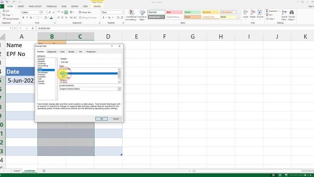This screenshot has width=314, height=177.
Task: Click the Decrease Decimal icon
Action: tap(121, 18)
